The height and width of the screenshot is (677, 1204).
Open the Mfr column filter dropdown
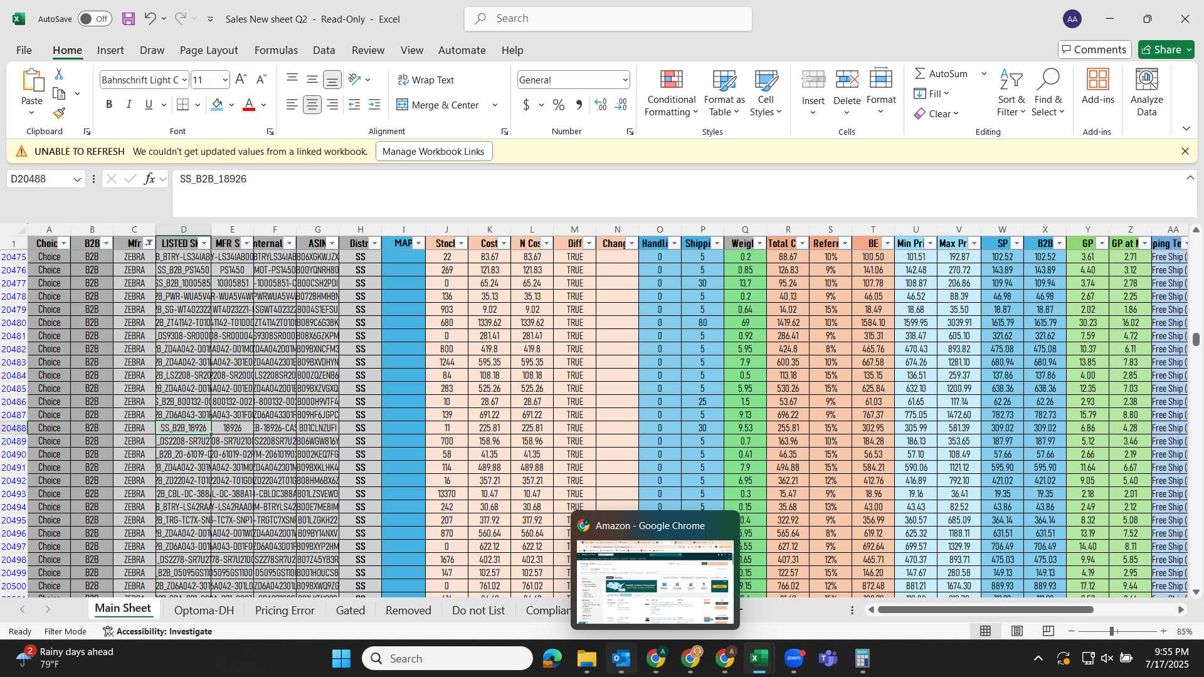pyautogui.click(x=149, y=243)
